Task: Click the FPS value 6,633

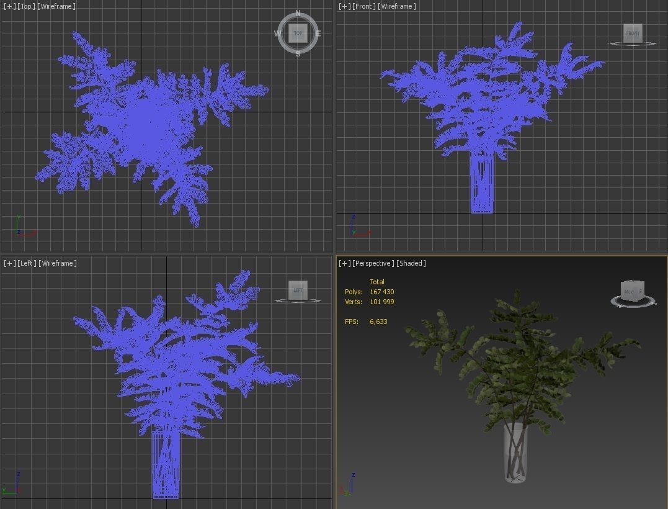Action: tap(378, 322)
